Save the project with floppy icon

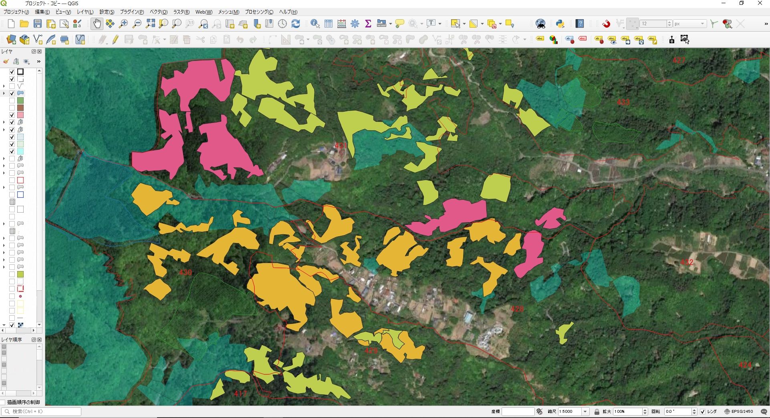pyautogui.click(x=38, y=24)
